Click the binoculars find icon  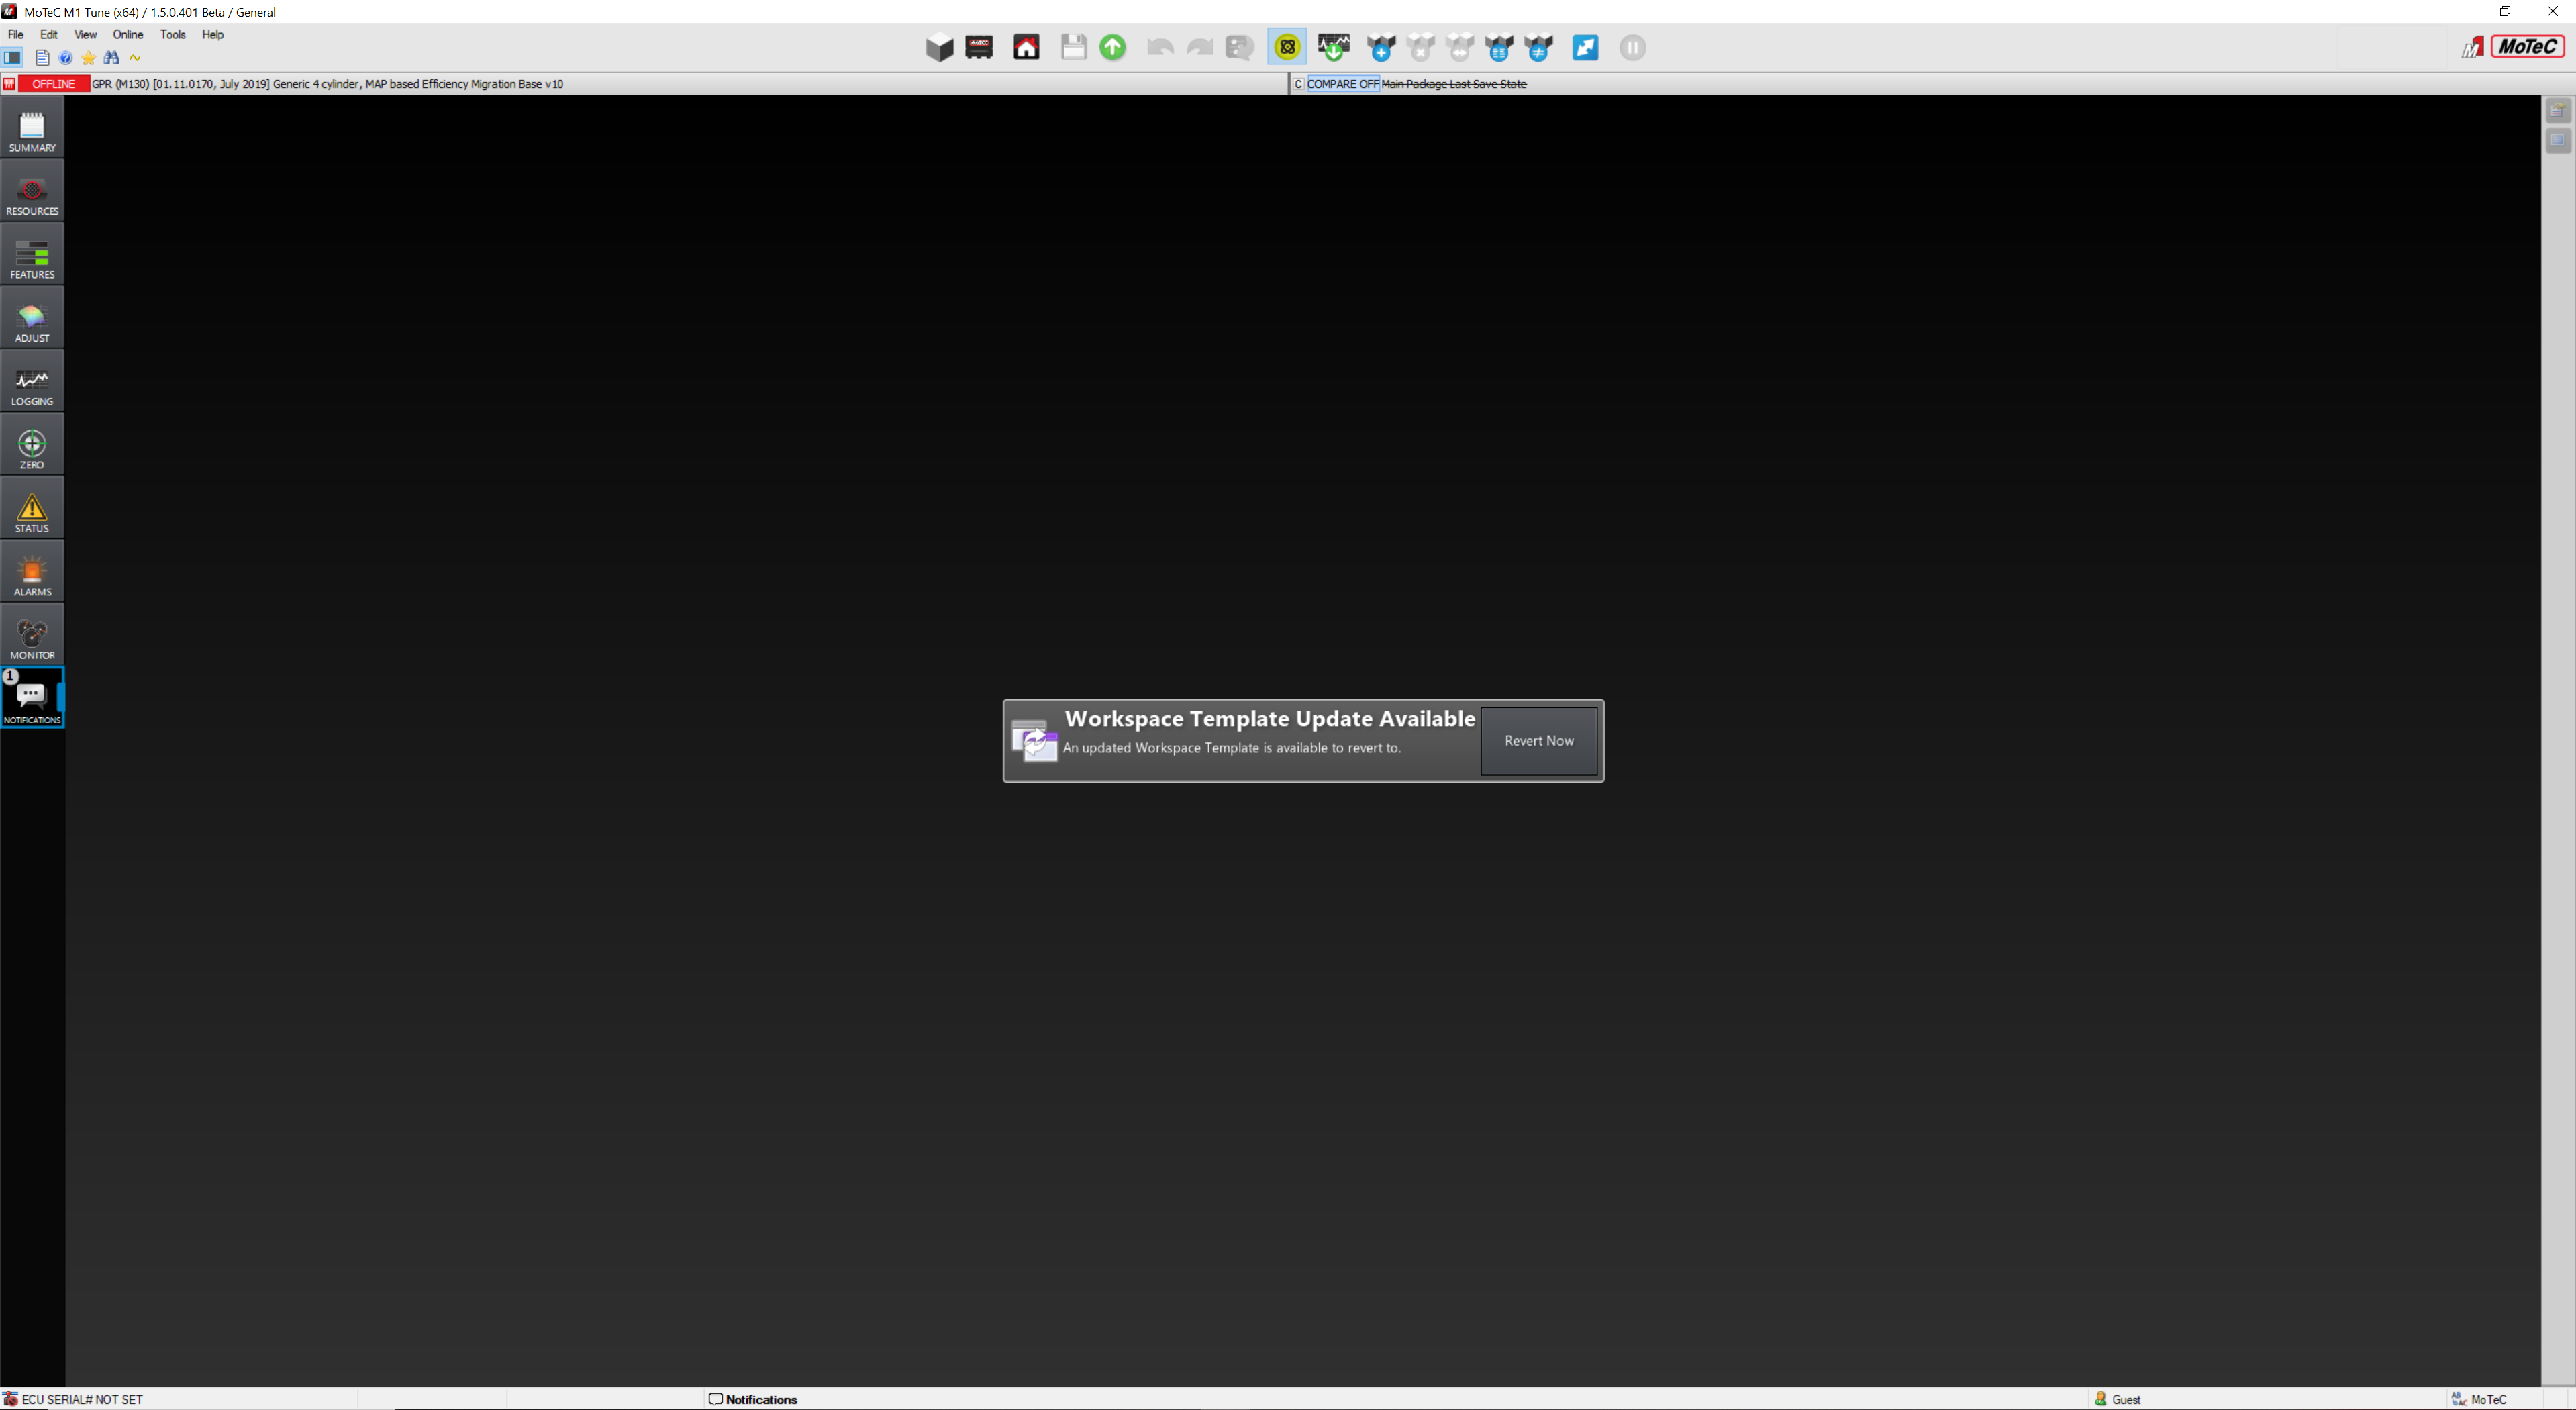111,58
